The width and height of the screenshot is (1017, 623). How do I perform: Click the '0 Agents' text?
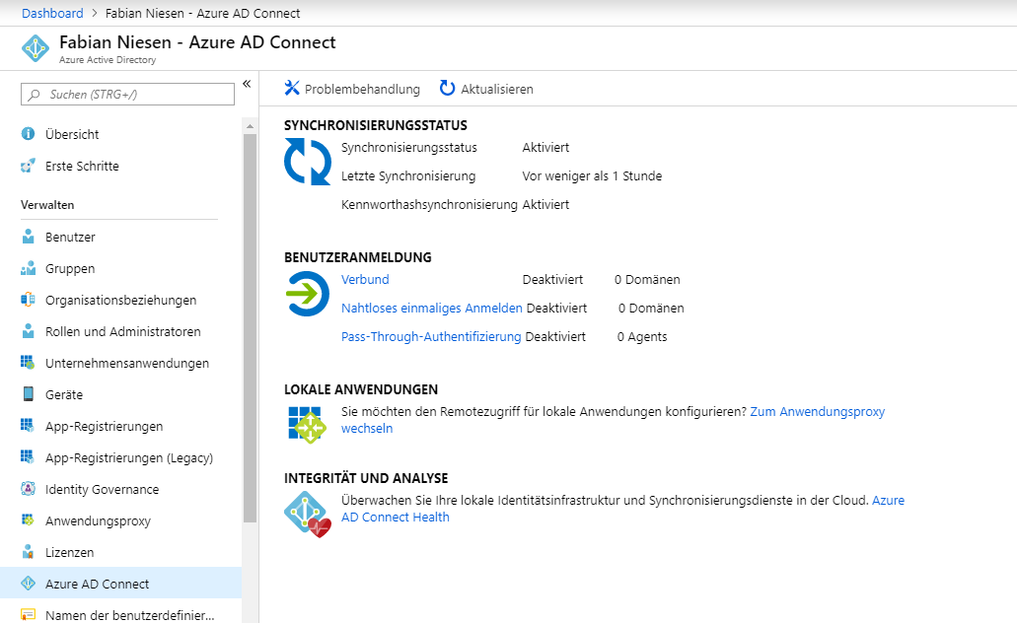coord(642,336)
